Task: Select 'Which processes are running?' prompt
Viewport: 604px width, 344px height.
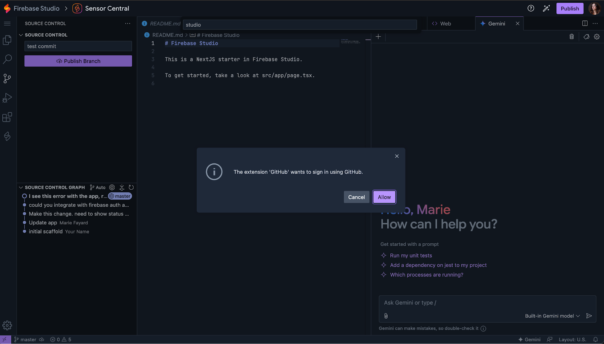Action: tap(427, 275)
